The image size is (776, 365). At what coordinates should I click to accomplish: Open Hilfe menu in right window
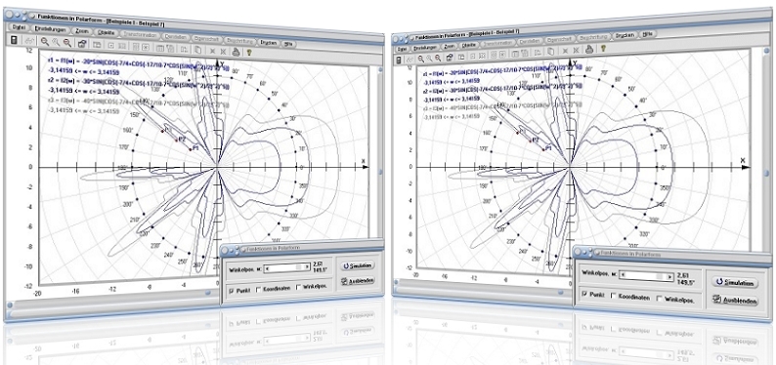pos(647,34)
